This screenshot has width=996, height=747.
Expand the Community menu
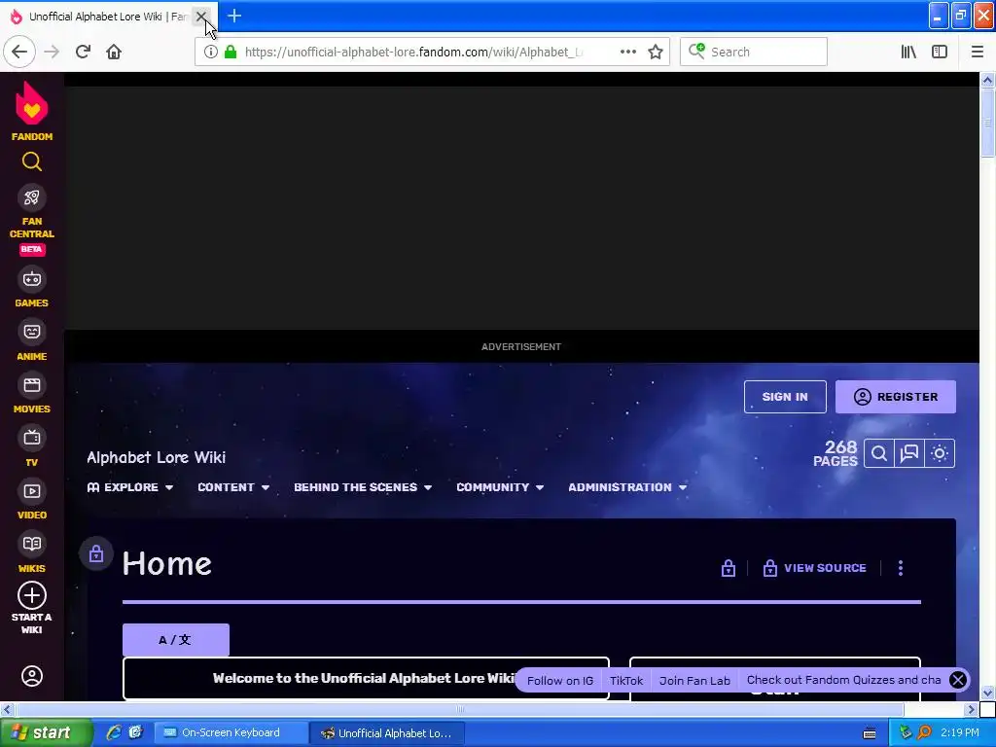(x=500, y=487)
